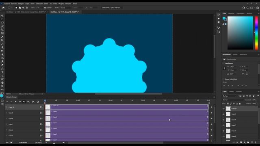Click the timeline playhead marker
Screen dimensions: 260x146
point(45,101)
